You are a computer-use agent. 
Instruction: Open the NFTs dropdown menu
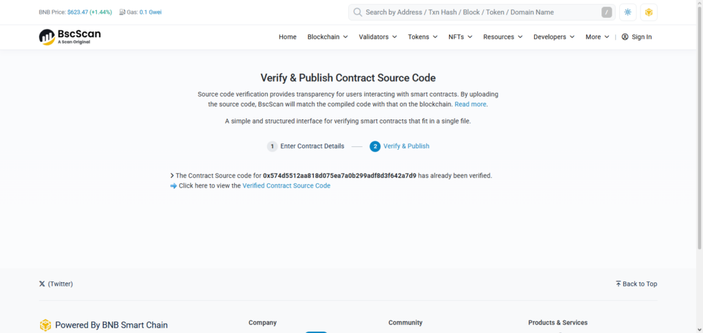[x=460, y=37]
